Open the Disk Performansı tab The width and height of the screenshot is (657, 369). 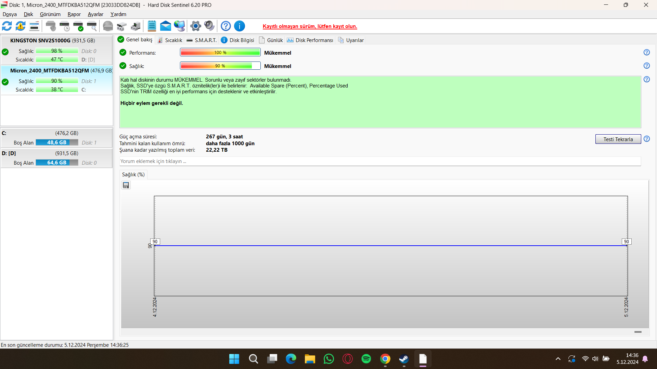point(310,40)
